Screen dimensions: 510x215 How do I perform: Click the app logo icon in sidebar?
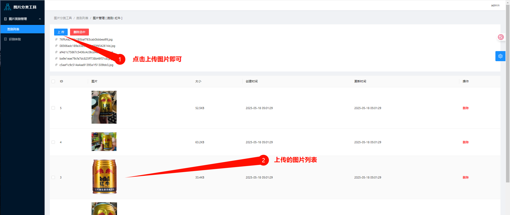point(7,7)
